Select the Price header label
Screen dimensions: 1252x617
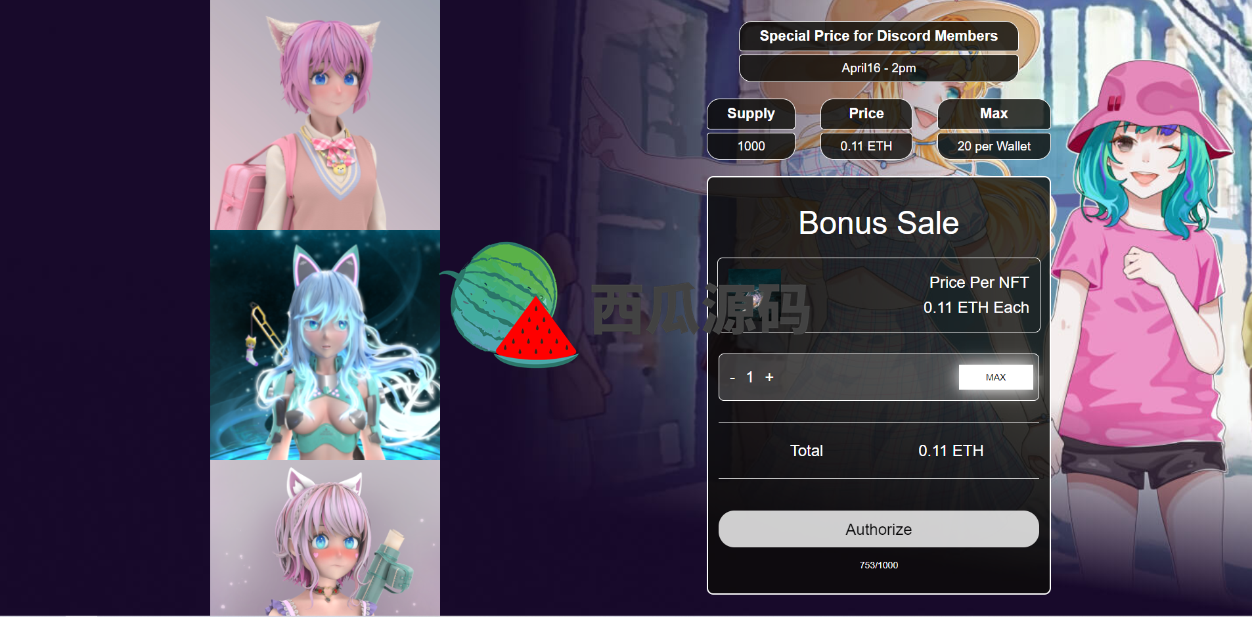point(866,114)
